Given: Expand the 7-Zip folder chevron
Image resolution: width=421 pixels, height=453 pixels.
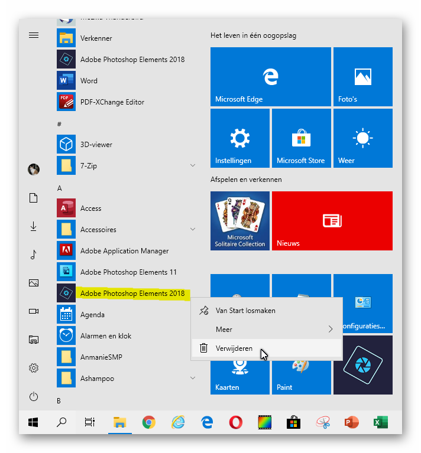Looking at the screenshot, I should coord(193,166).
